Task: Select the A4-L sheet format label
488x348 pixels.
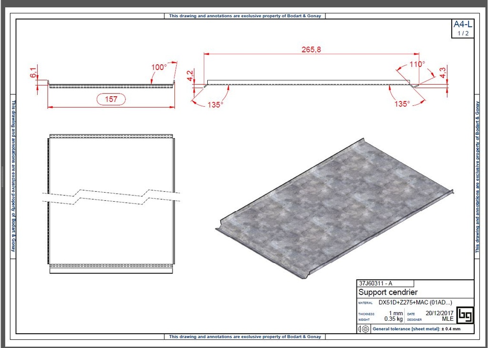Action: click(x=463, y=25)
